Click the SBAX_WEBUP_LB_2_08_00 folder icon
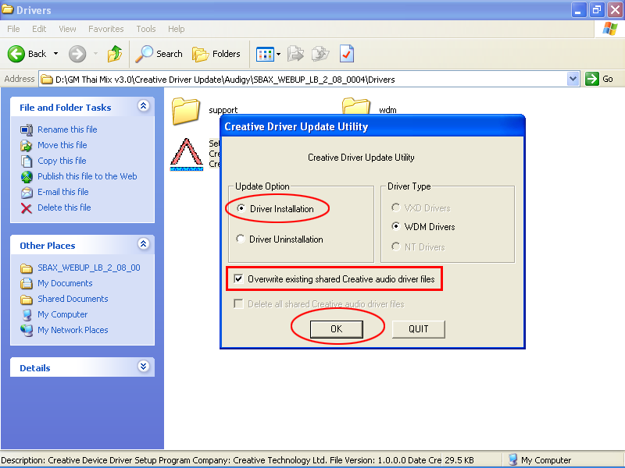Screen dimensions: 625x468 click(27, 268)
